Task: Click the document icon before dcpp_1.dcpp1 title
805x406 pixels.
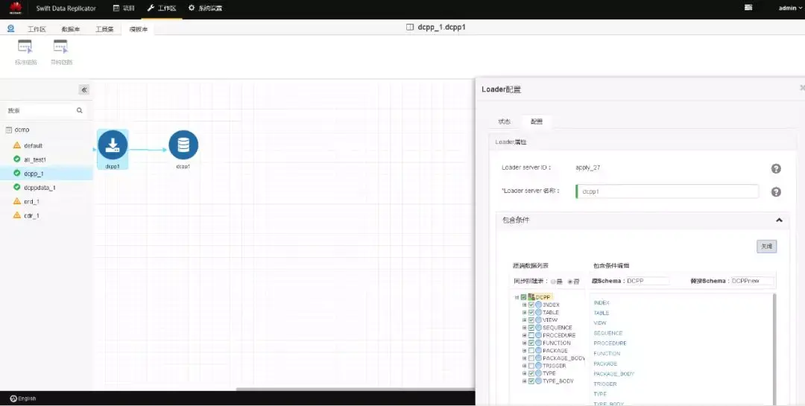Action: pyautogui.click(x=410, y=28)
